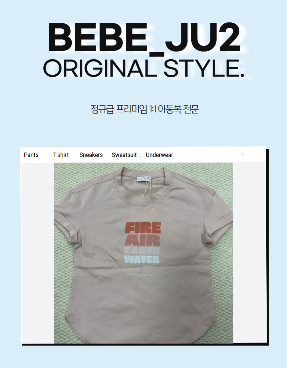Show the Underwear category
287x368 pixels.
coord(160,155)
